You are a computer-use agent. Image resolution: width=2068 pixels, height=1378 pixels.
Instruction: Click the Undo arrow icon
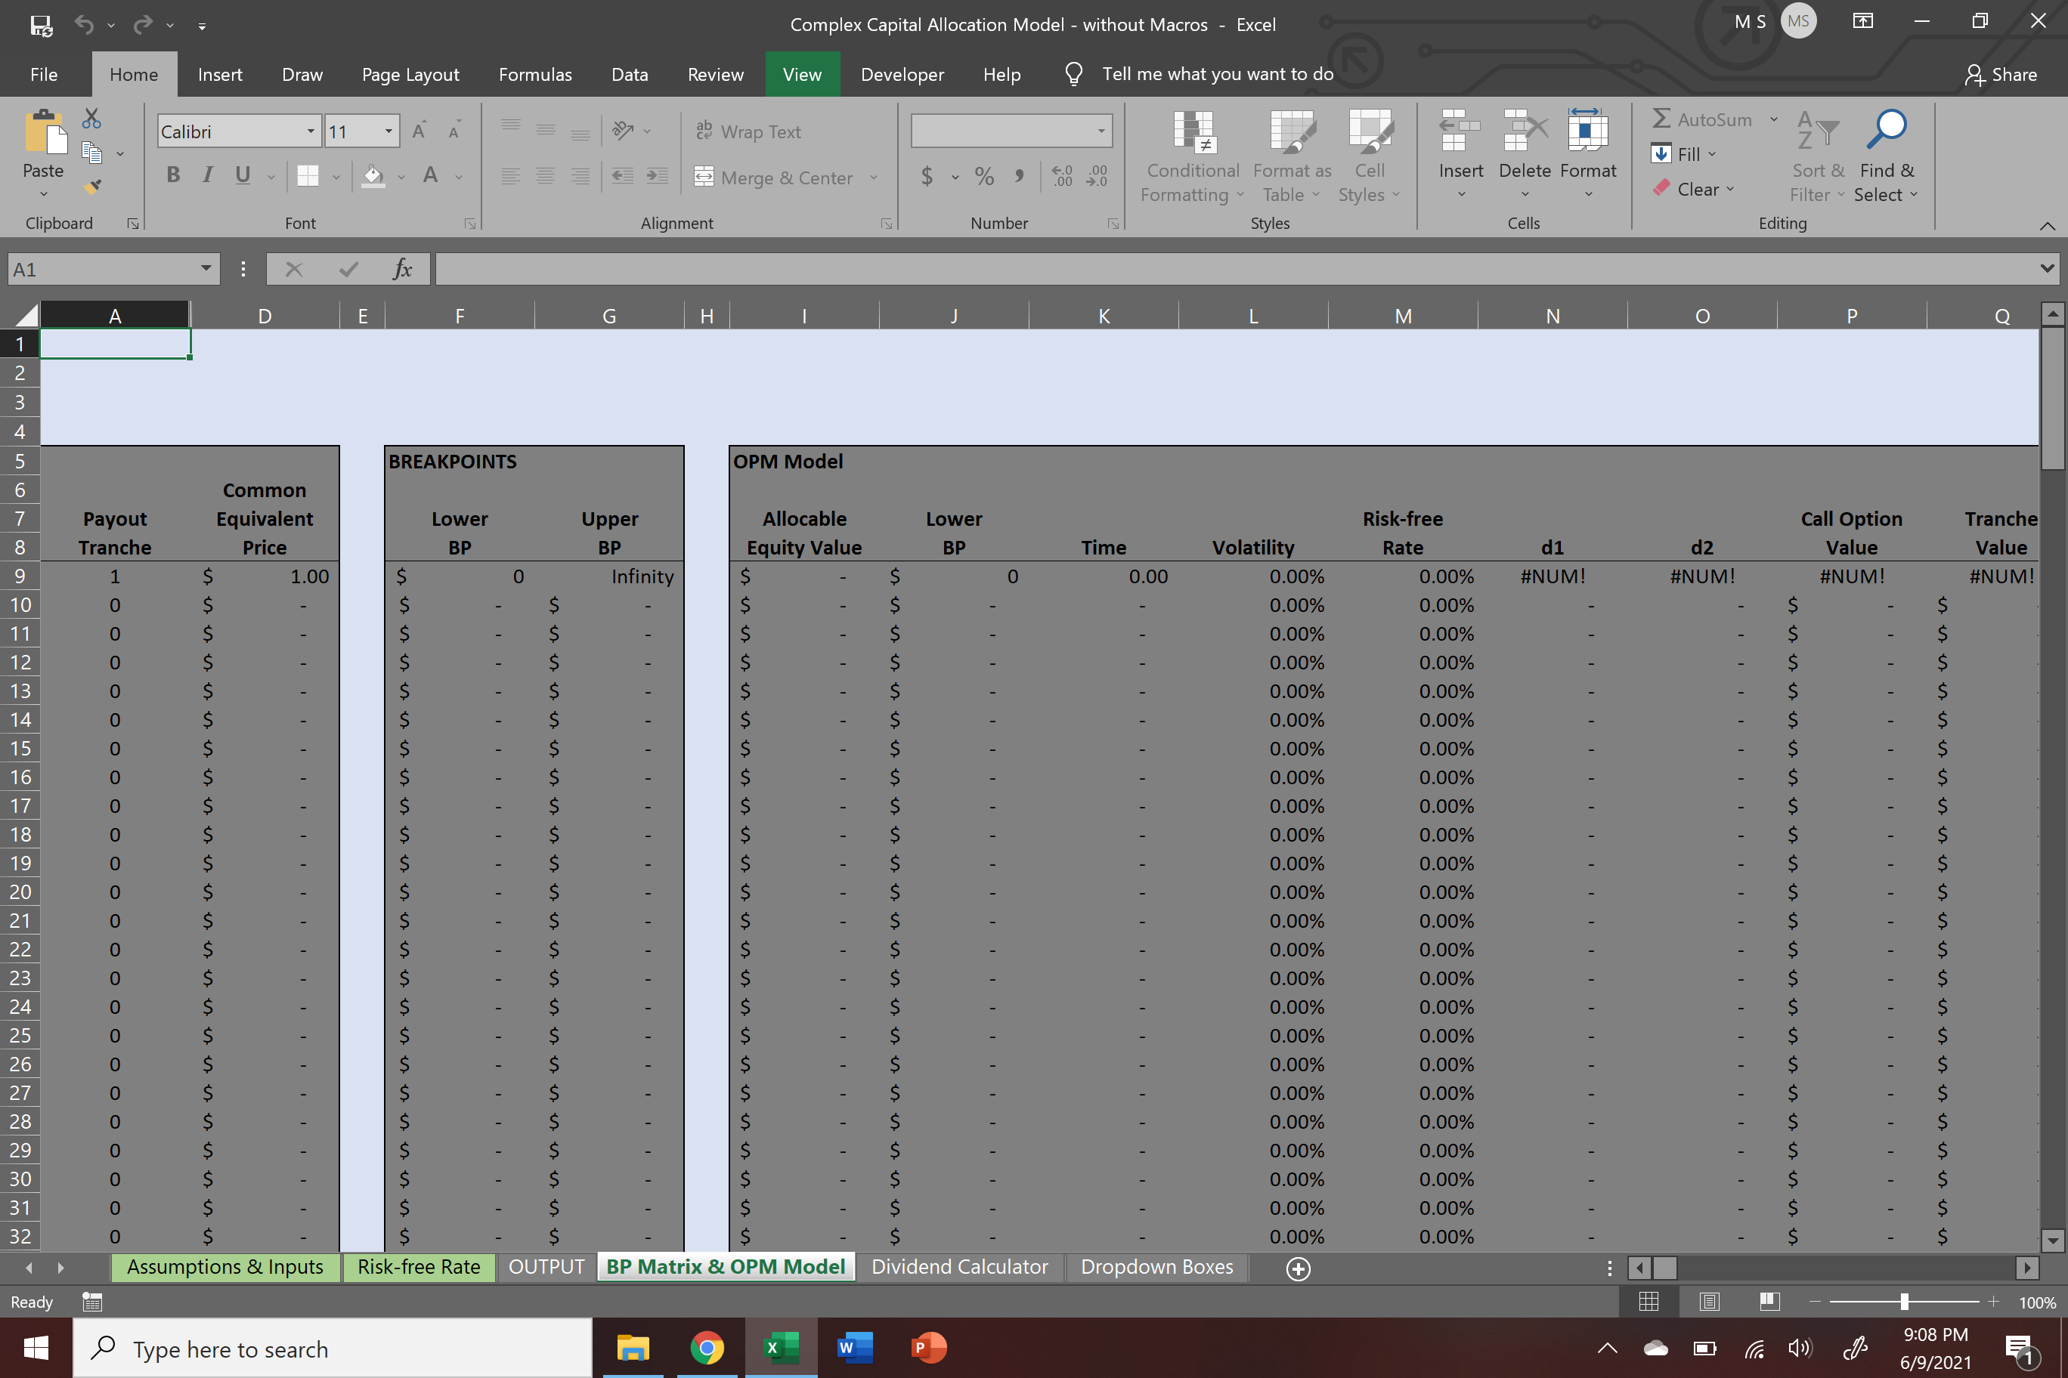tap(84, 25)
